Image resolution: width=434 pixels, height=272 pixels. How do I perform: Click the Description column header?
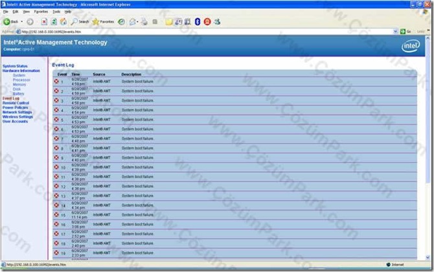[x=131, y=74]
